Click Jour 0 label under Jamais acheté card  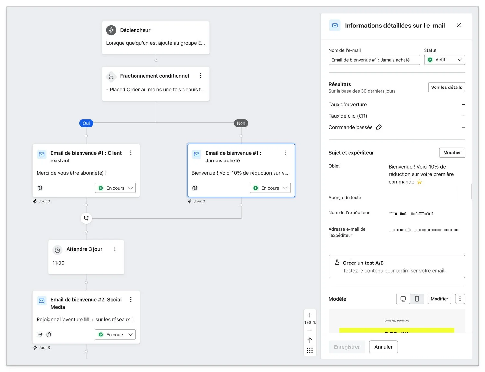[x=199, y=201]
